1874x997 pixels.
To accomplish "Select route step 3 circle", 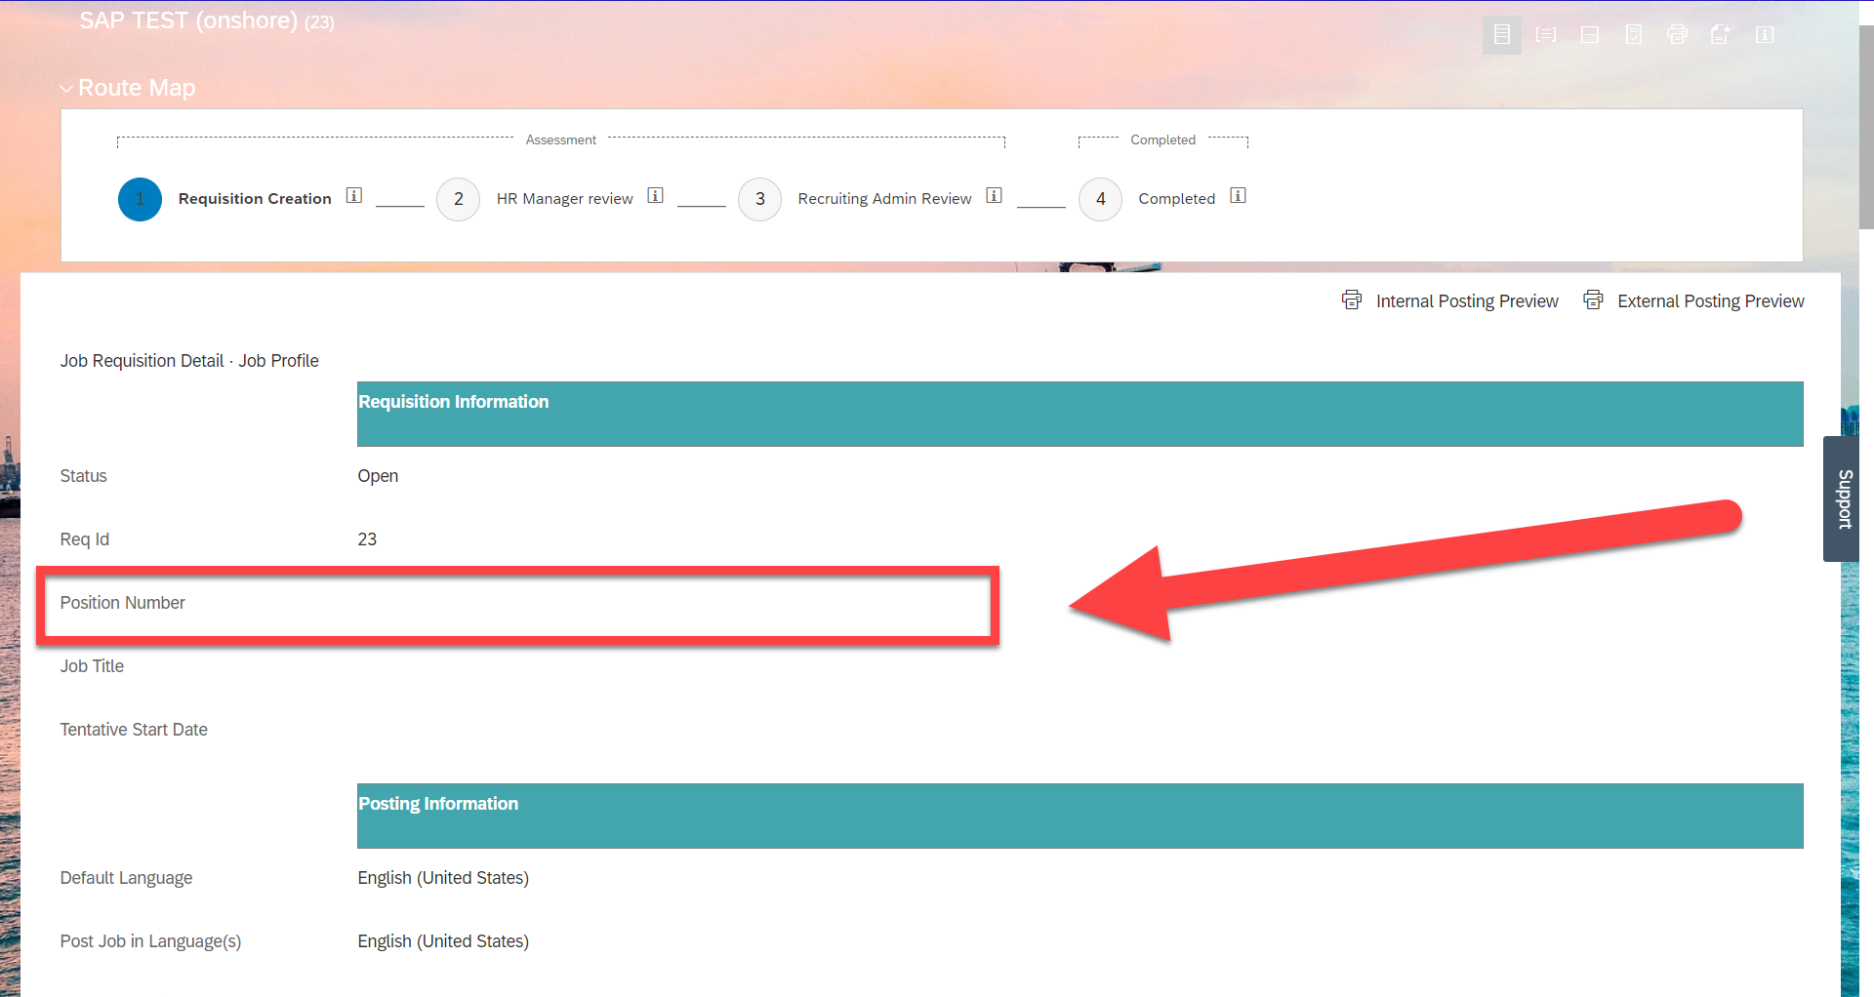I will pyautogui.click(x=759, y=199).
